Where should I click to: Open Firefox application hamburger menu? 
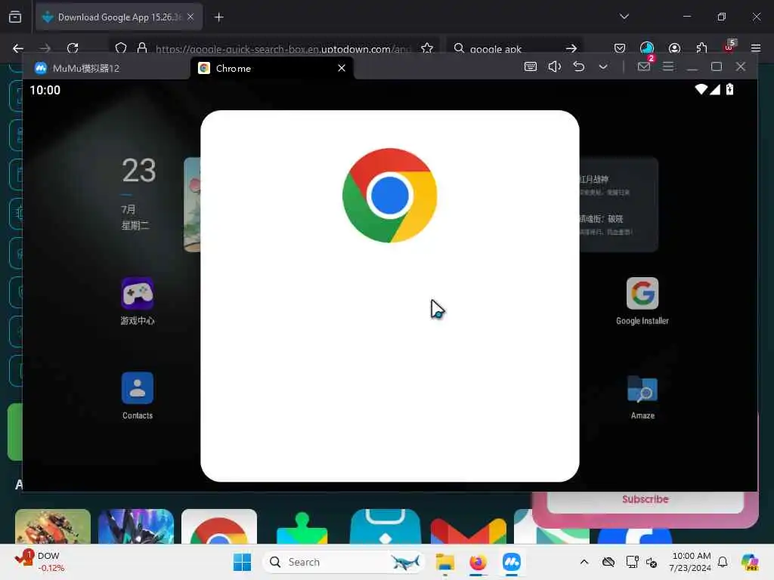(x=755, y=48)
